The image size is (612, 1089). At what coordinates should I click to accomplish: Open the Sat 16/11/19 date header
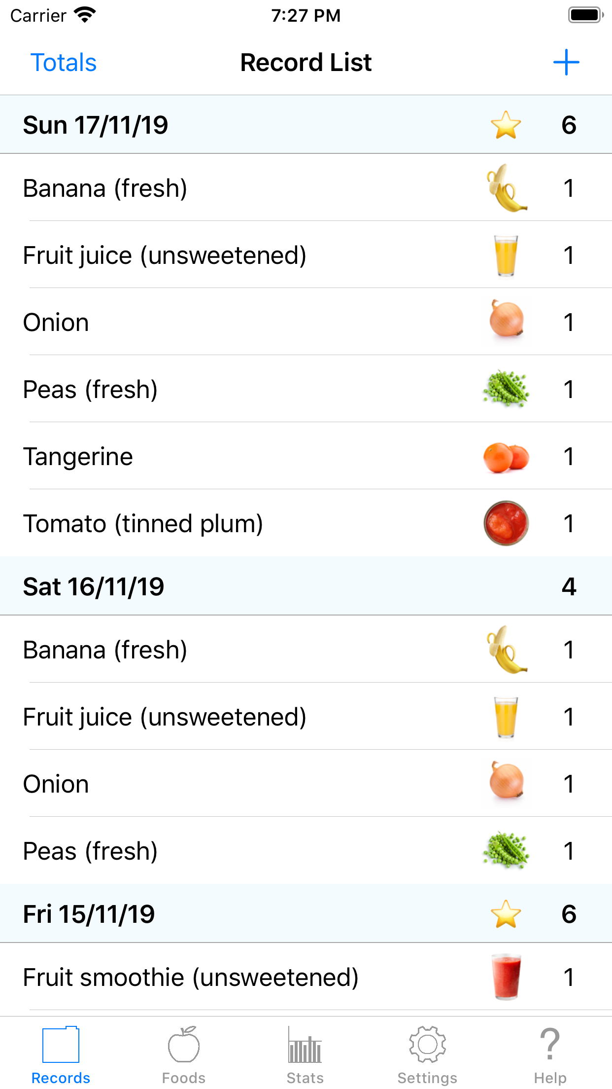(x=306, y=586)
